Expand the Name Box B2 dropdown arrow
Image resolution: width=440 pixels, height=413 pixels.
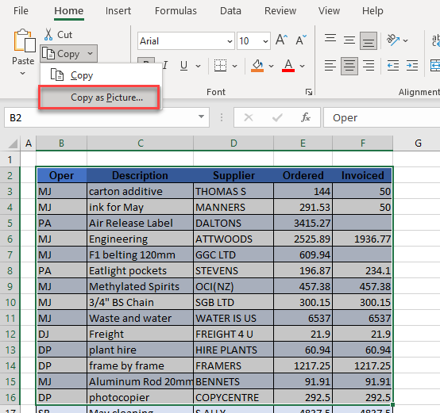(x=201, y=117)
